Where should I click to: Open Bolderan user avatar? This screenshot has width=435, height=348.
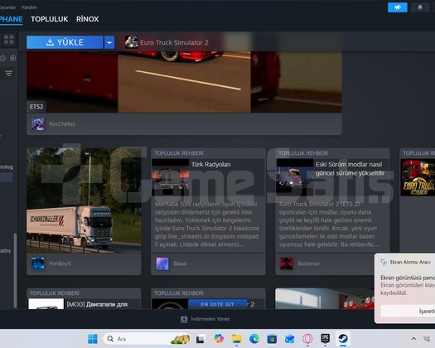[x=287, y=263]
